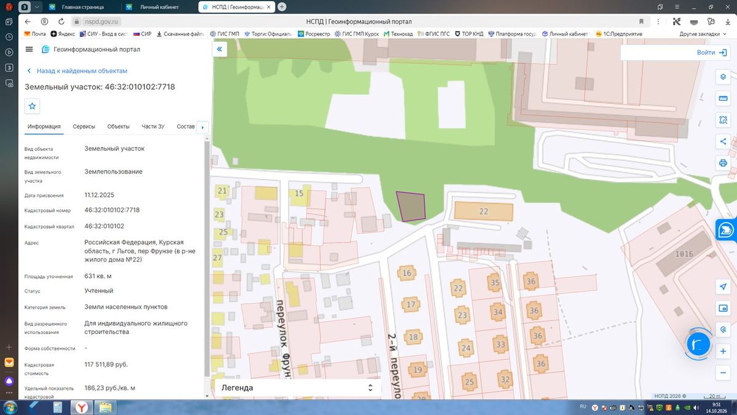737x415 pixels.
Task: Expand the Другие закладки bookmarks folder
Action: (x=703, y=34)
